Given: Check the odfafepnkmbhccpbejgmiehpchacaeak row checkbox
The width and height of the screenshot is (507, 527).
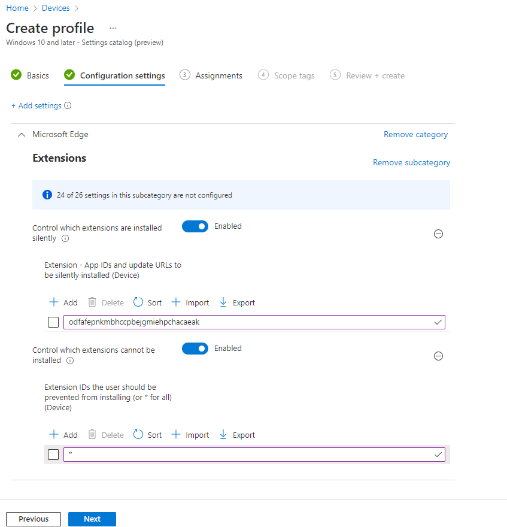Looking at the screenshot, I should click(x=53, y=322).
